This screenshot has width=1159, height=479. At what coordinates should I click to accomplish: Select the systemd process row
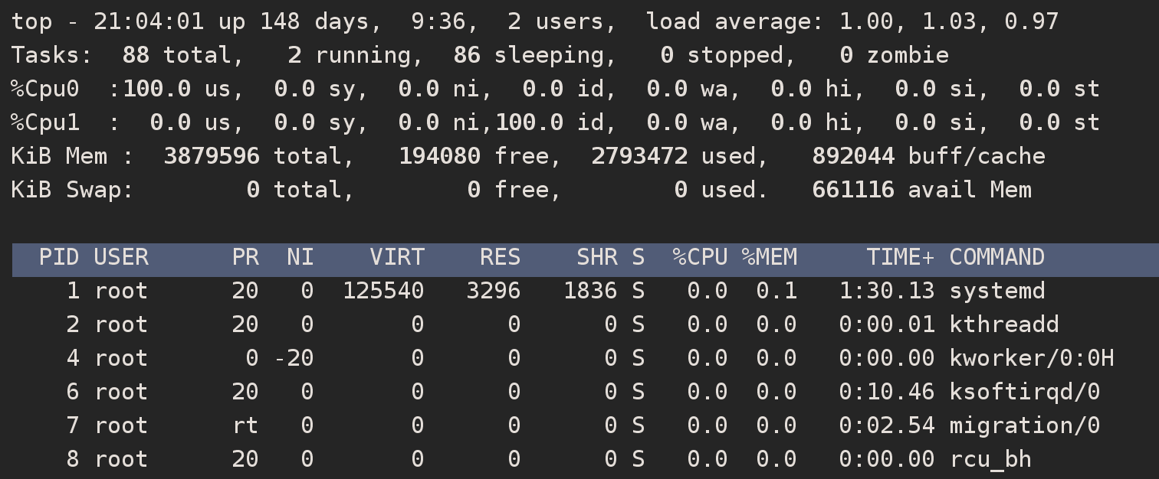[996, 291]
